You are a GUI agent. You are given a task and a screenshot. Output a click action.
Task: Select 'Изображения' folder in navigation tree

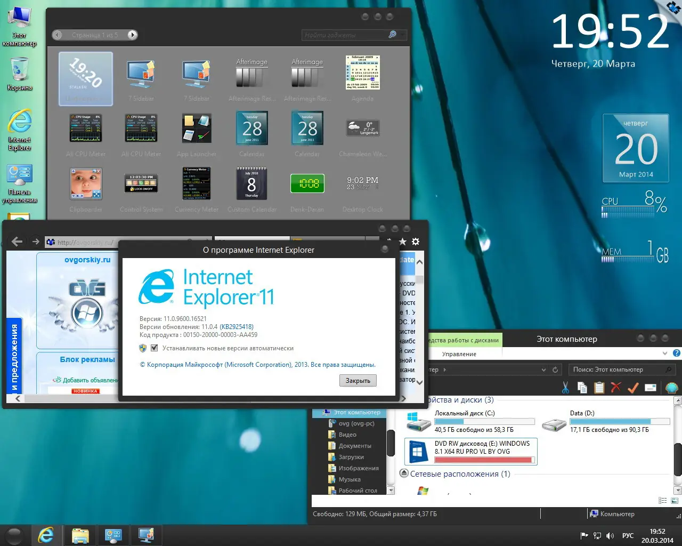pyautogui.click(x=359, y=468)
